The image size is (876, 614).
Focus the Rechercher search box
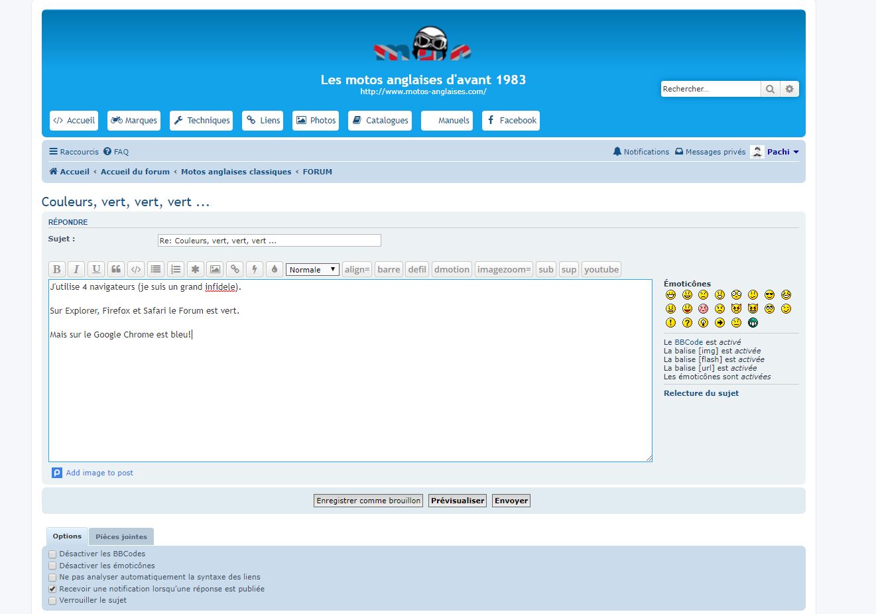(x=710, y=89)
